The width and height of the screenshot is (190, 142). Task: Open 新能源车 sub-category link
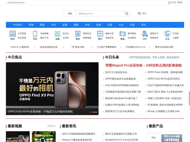(x=154, y=38)
